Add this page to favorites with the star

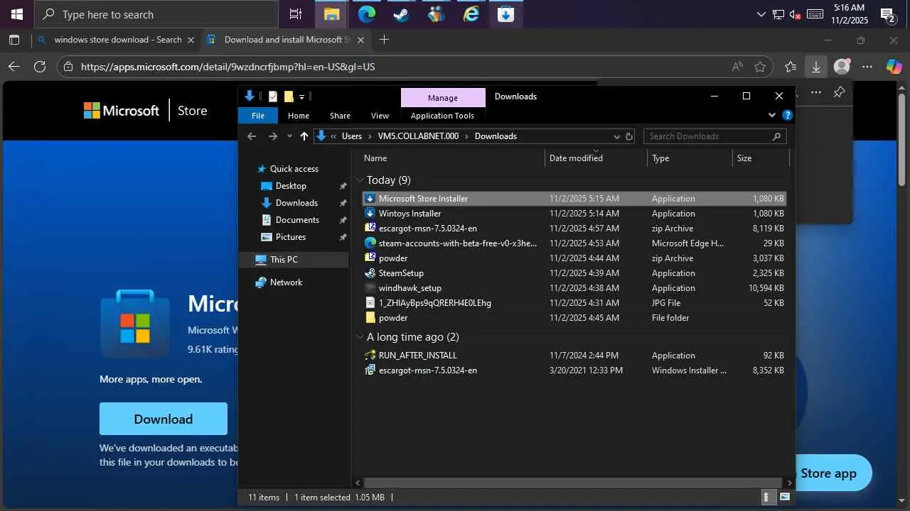760,67
